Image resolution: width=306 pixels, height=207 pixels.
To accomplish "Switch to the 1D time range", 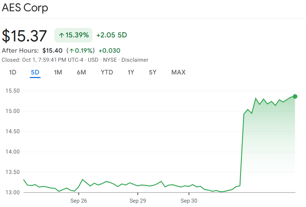I will 13,72.
